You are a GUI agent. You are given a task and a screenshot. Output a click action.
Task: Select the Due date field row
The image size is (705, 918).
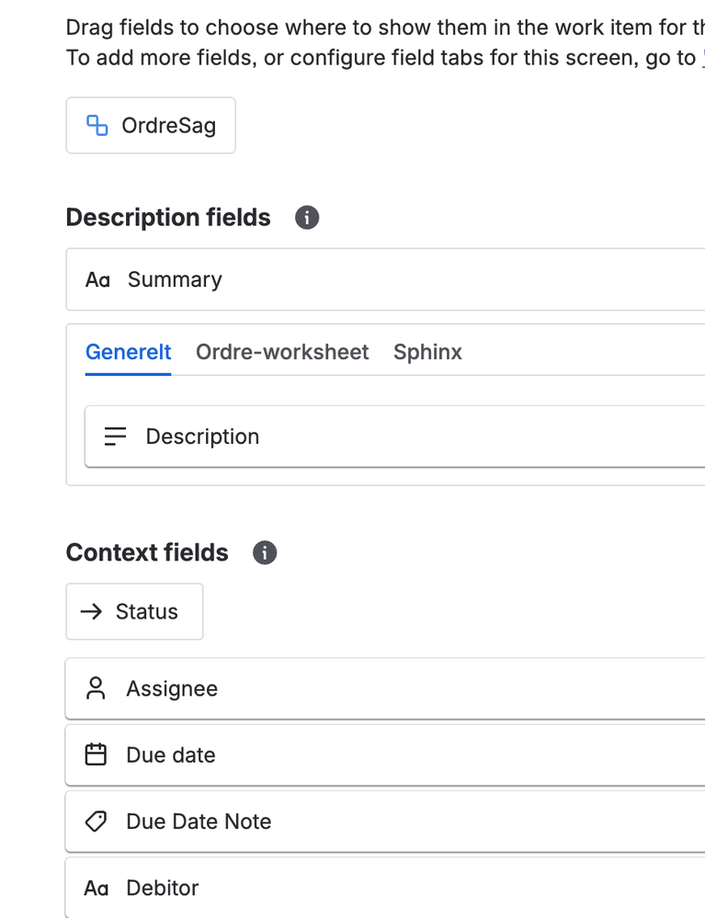coord(386,755)
